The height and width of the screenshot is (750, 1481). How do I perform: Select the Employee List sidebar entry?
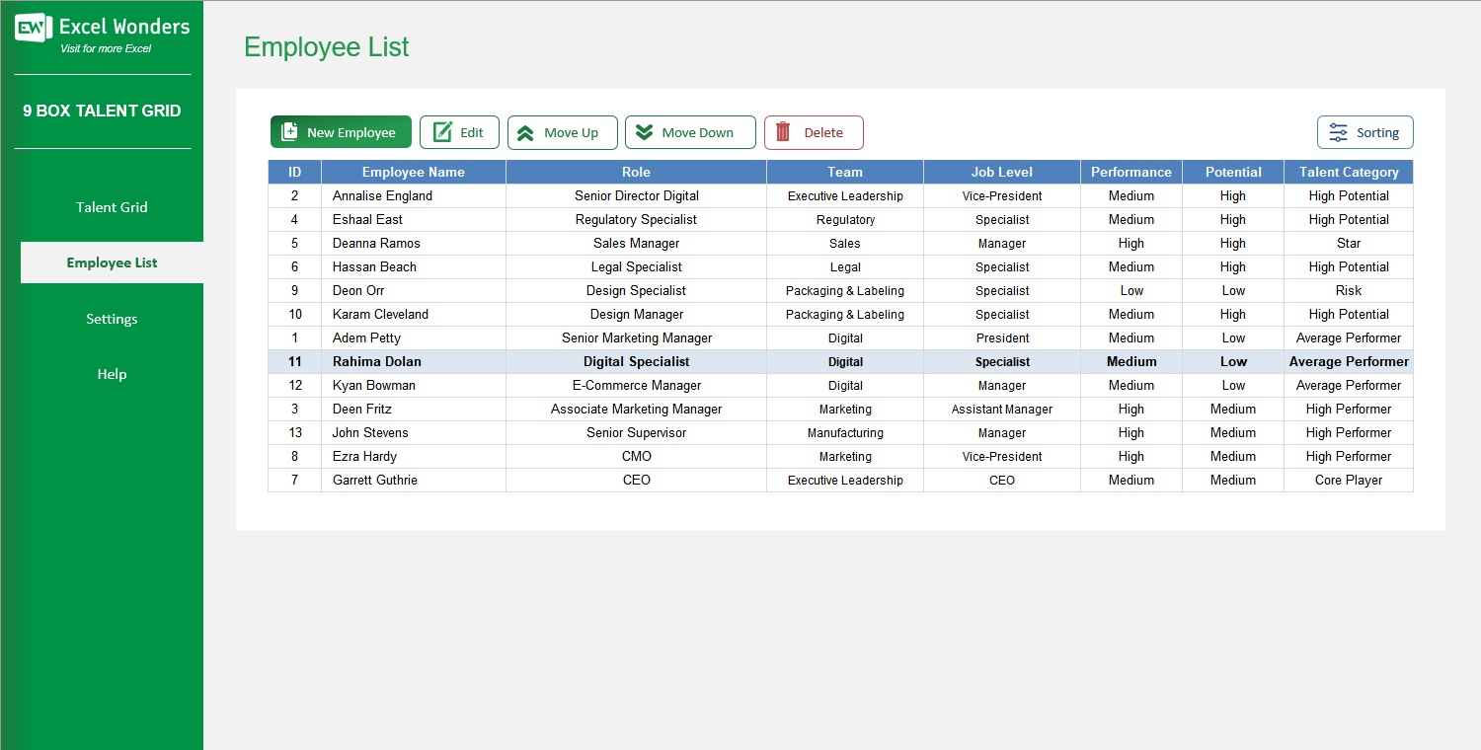[111, 262]
